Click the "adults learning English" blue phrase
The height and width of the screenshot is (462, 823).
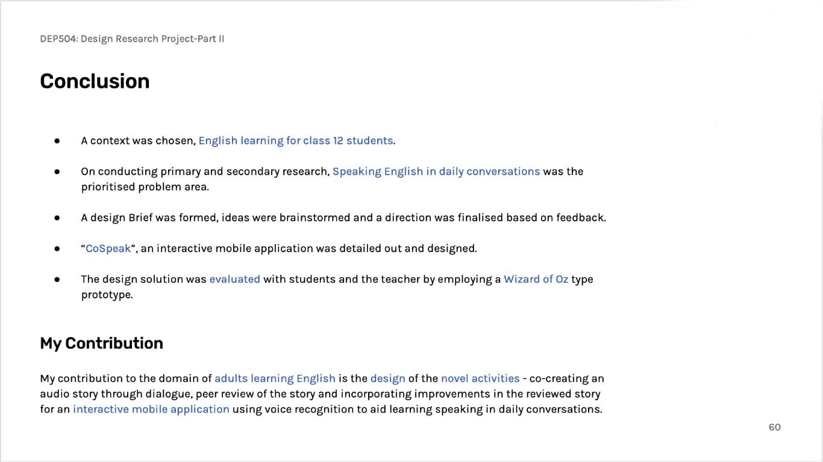click(275, 378)
